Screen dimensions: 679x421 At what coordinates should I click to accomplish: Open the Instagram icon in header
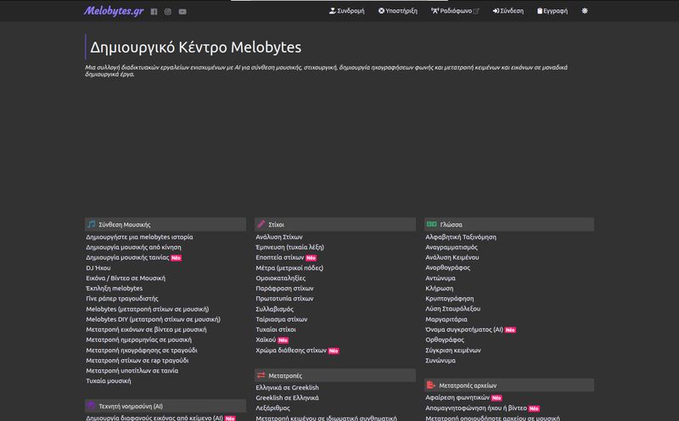tap(167, 12)
